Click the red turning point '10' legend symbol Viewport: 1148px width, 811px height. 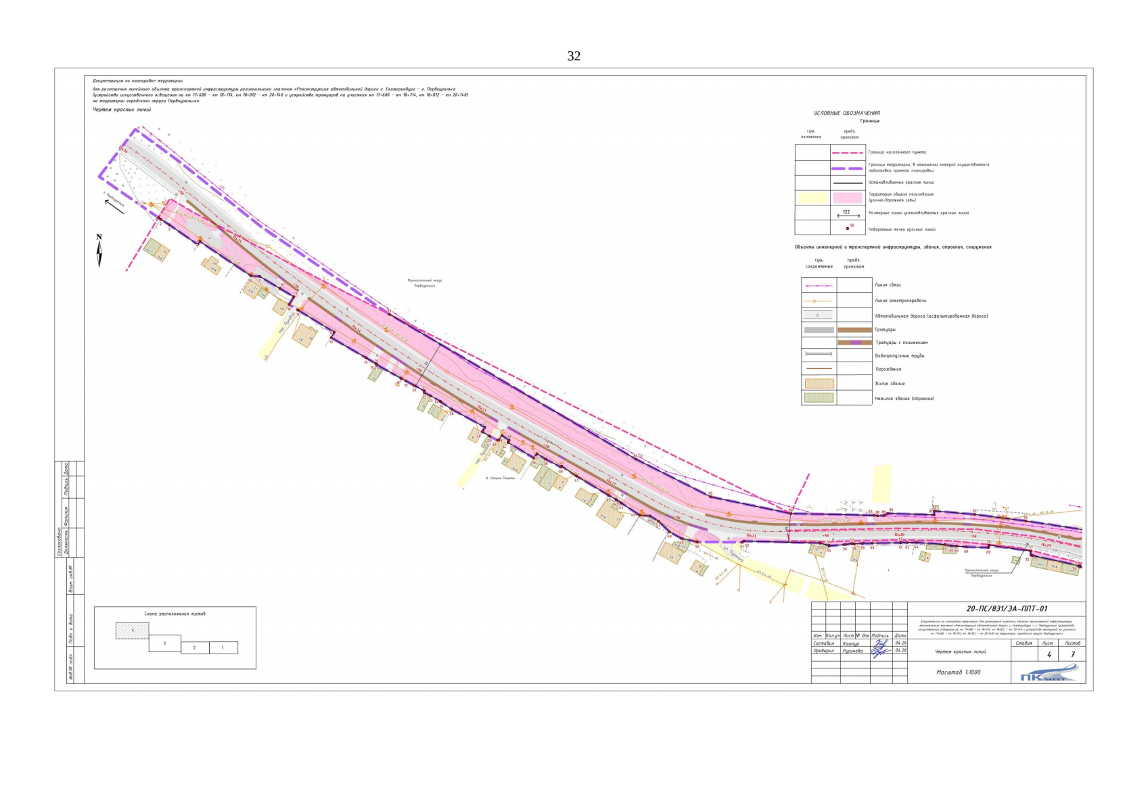(x=849, y=228)
